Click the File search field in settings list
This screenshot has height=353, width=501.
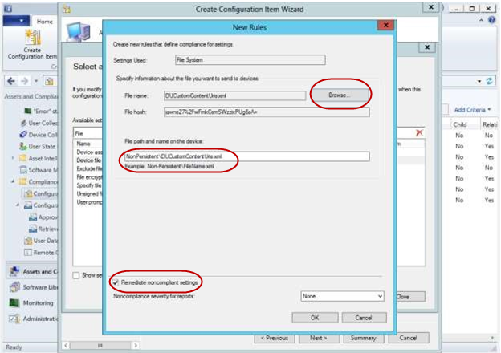pos(88,133)
